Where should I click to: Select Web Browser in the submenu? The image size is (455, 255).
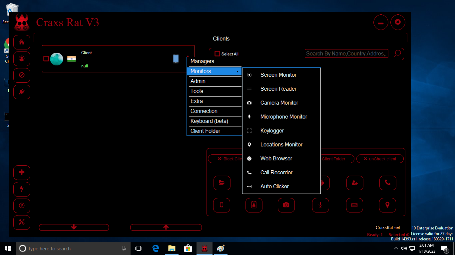pyautogui.click(x=281, y=159)
